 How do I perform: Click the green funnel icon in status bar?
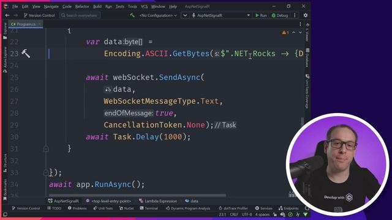point(306,215)
